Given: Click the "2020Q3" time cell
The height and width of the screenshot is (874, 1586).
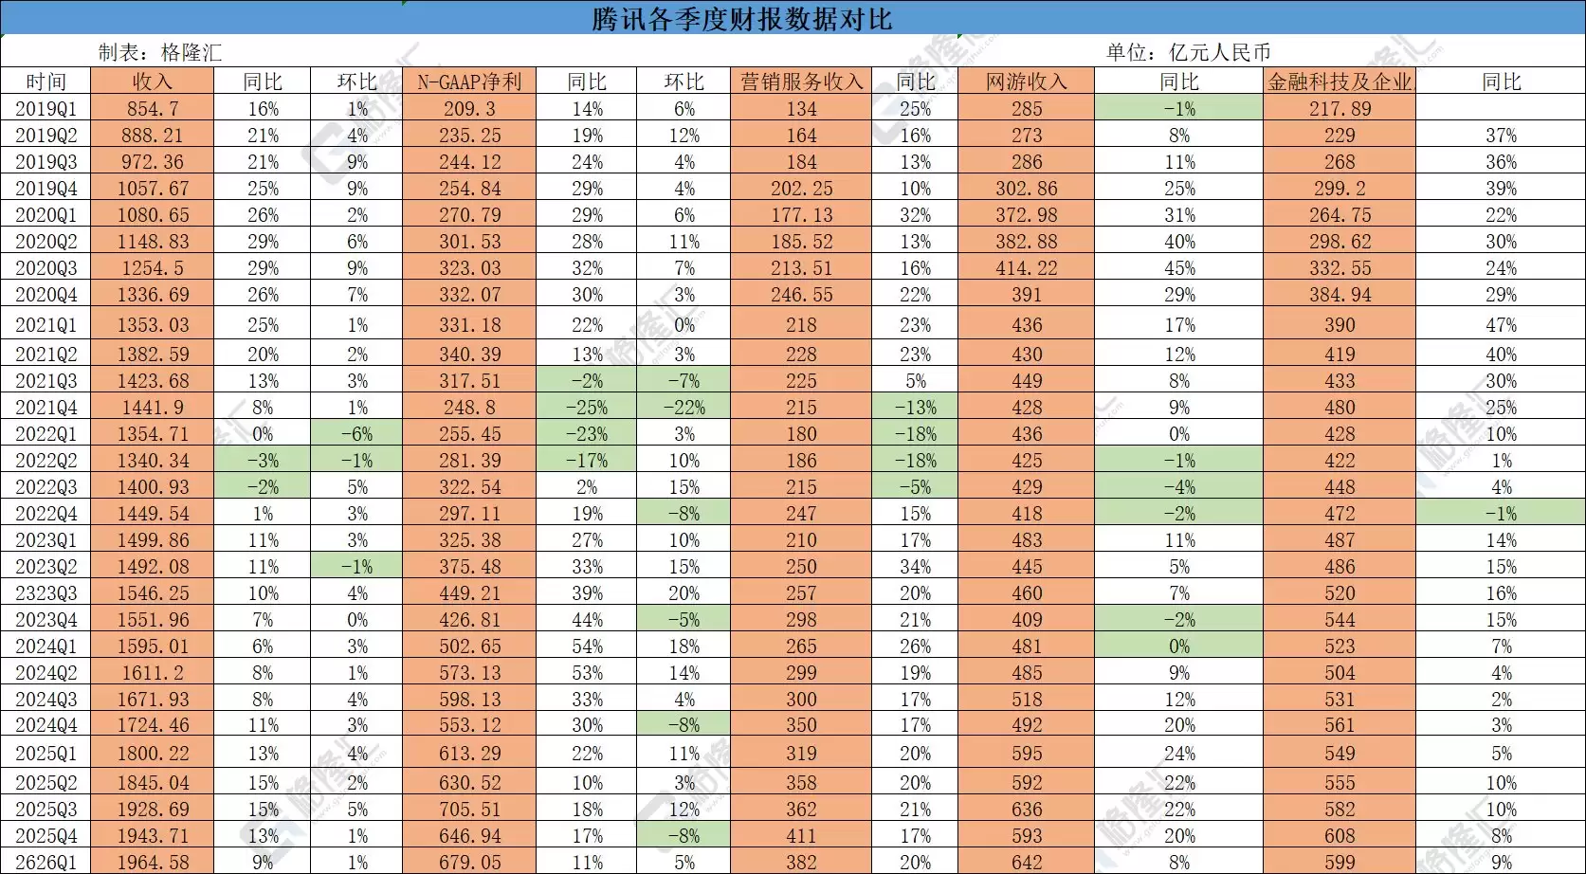Looking at the screenshot, I should click(46, 268).
